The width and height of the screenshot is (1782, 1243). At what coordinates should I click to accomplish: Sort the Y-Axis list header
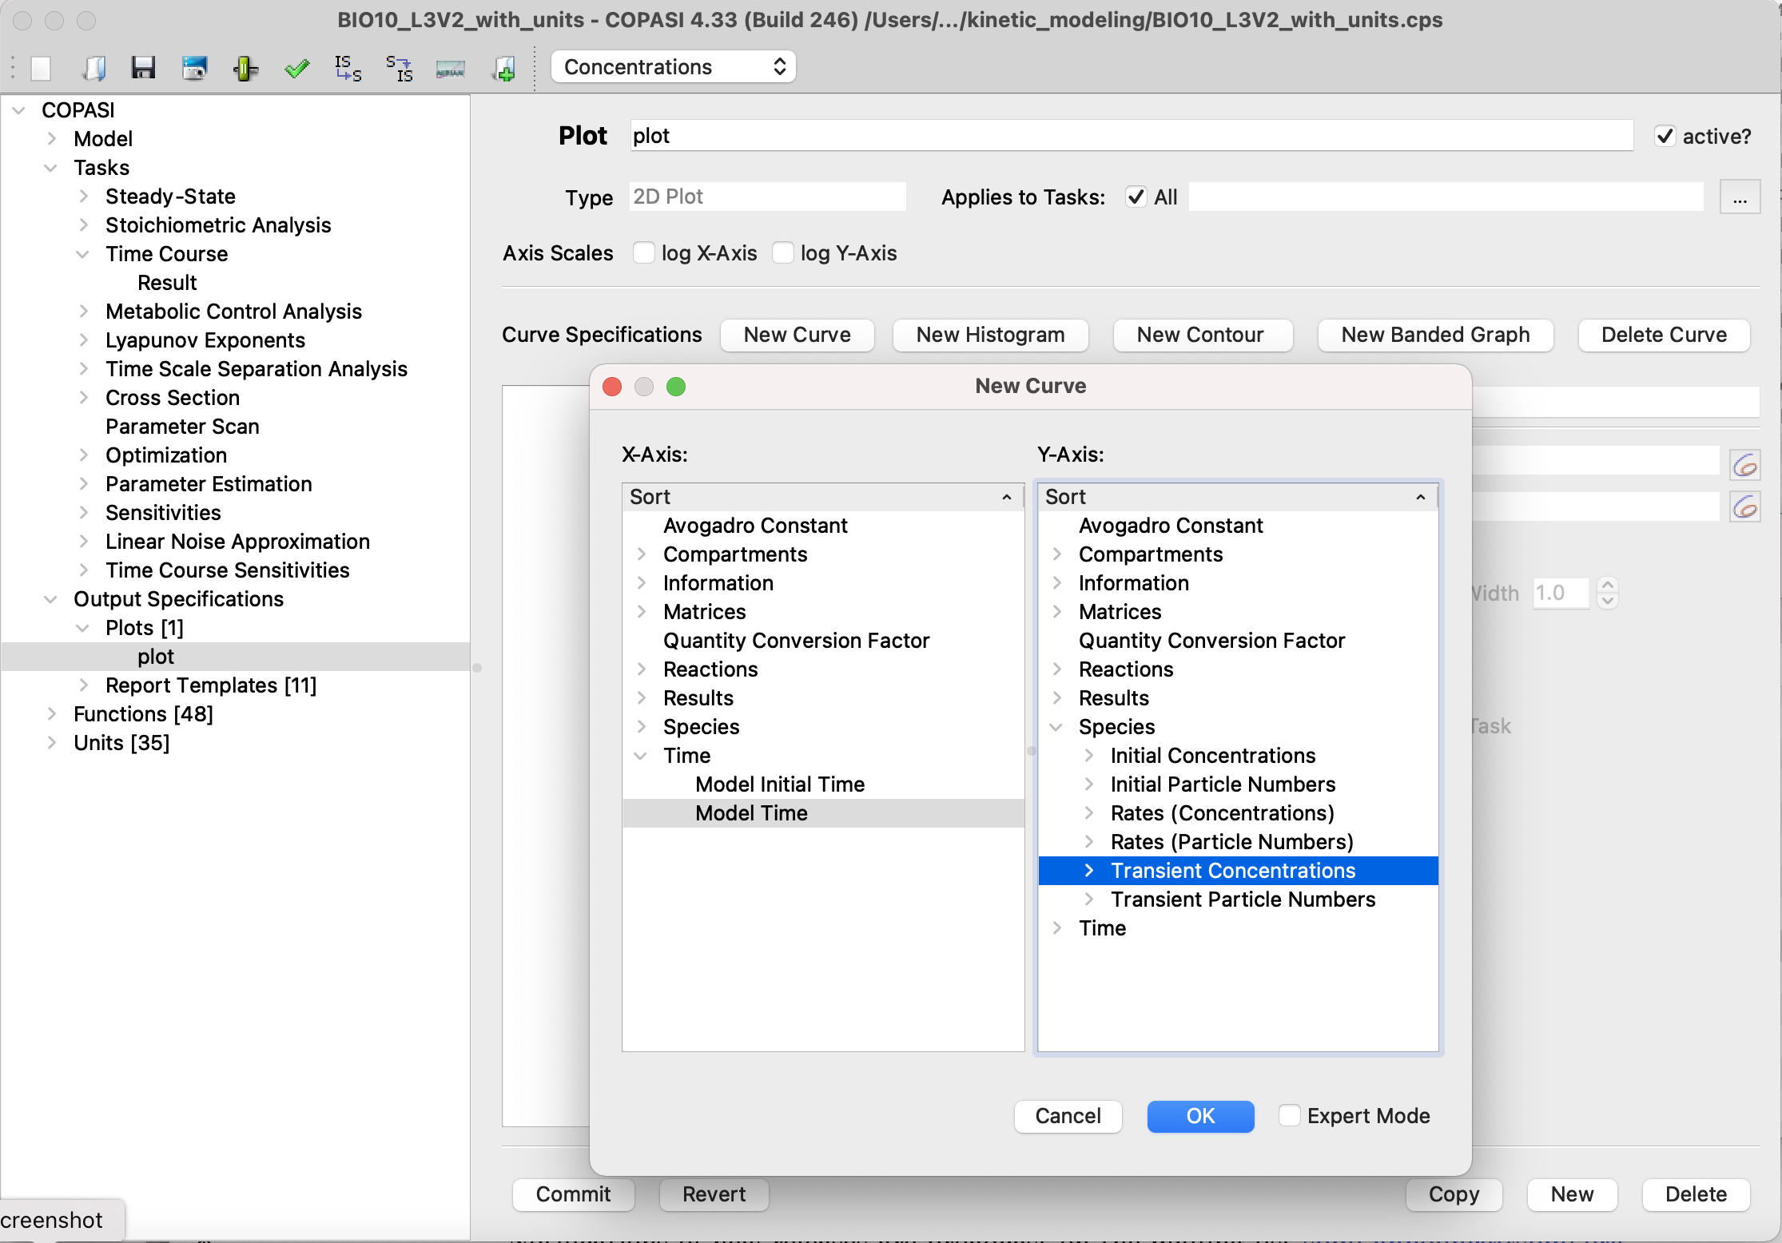(x=1238, y=497)
